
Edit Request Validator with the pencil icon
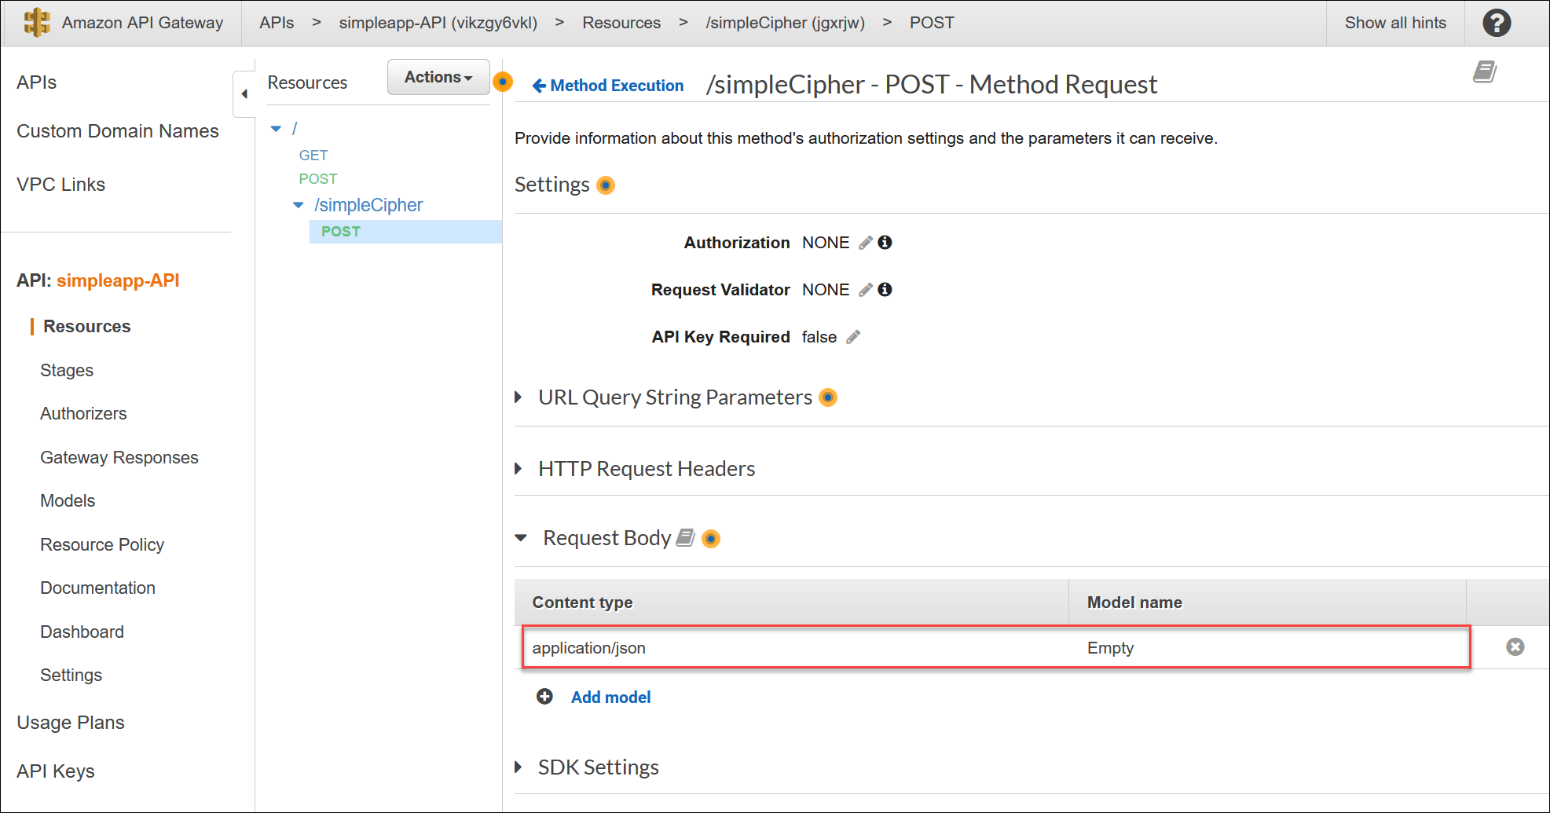pos(865,290)
